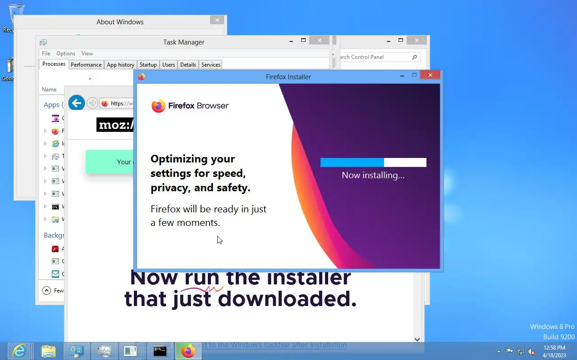Open the View menu in Task Manager
Screen dimensions: 577x360
click(87, 53)
